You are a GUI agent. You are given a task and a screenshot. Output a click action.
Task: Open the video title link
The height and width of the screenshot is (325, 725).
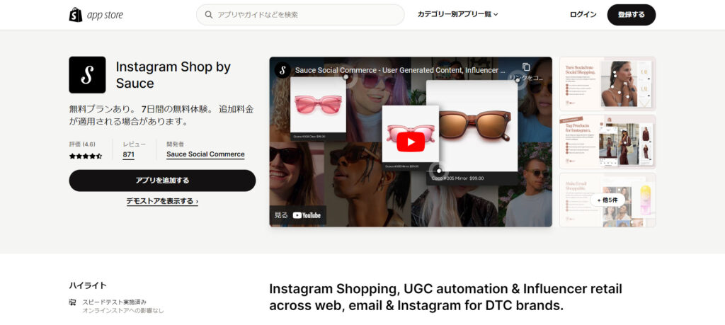click(401, 70)
